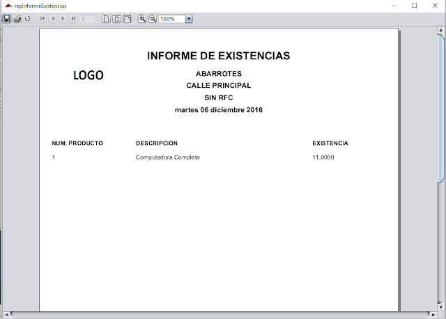Image resolution: width=446 pixels, height=319 pixels.
Task: Print the report using printer icon
Action: [17, 19]
